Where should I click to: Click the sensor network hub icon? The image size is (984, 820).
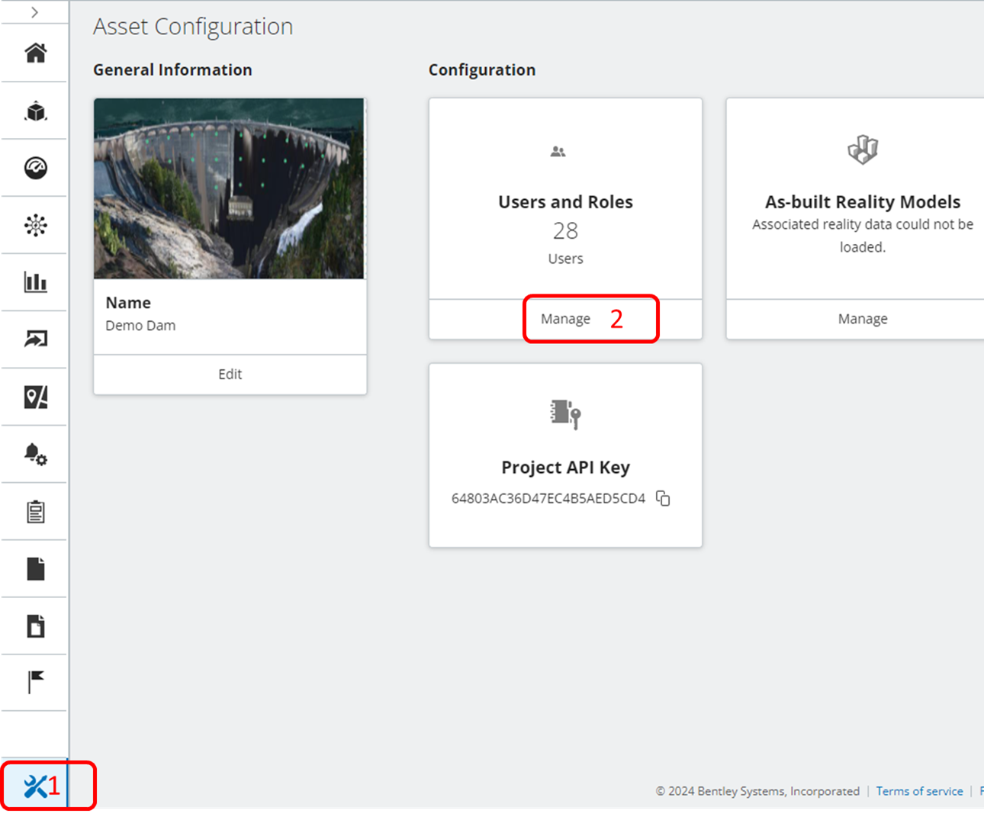(34, 225)
